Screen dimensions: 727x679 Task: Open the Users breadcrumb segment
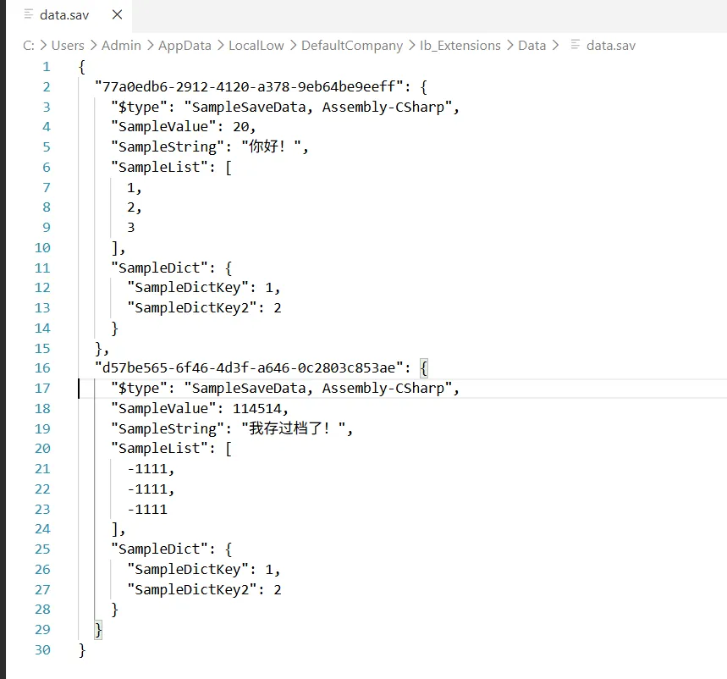click(x=68, y=46)
